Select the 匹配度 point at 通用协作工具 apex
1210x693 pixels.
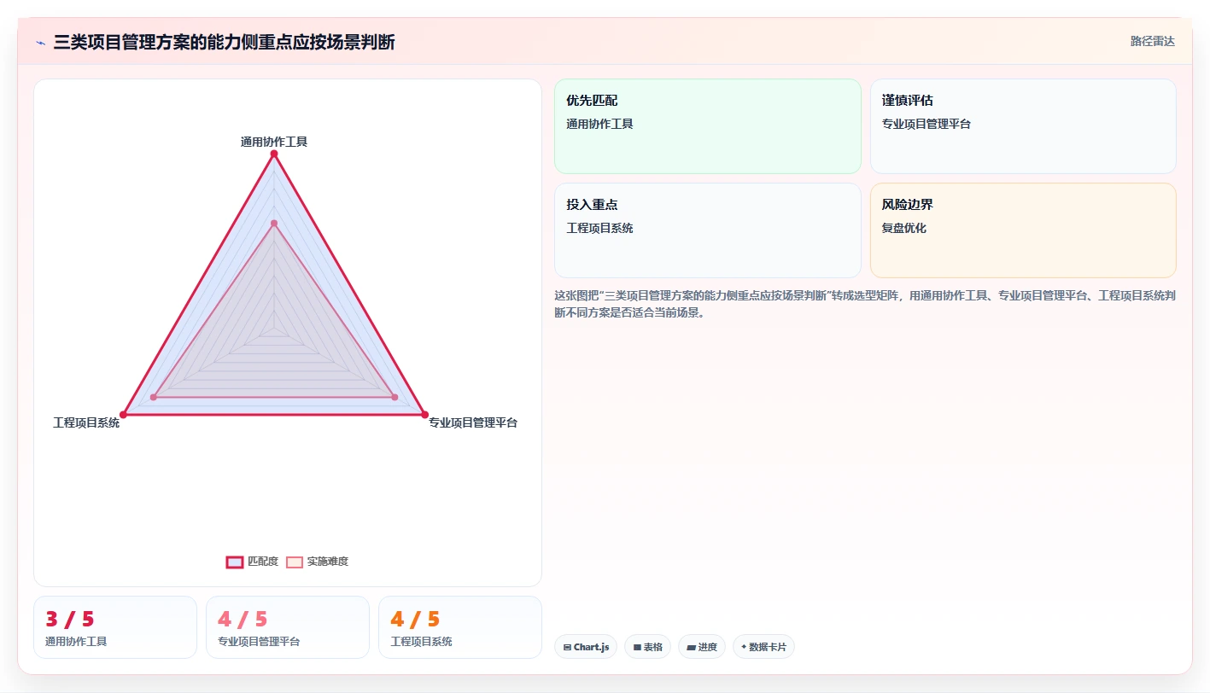[274, 154]
